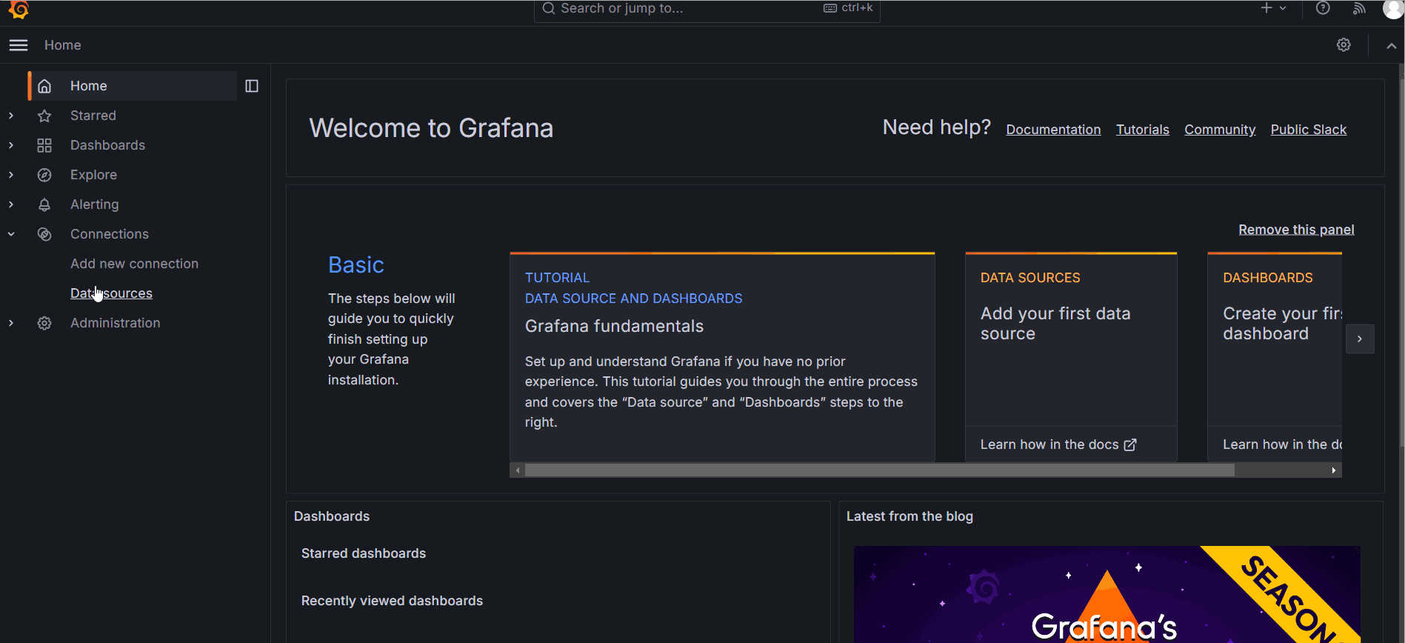Expand the Alerting section chevron
This screenshot has width=1405, height=643.
pyautogui.click(x=11, y=204)
